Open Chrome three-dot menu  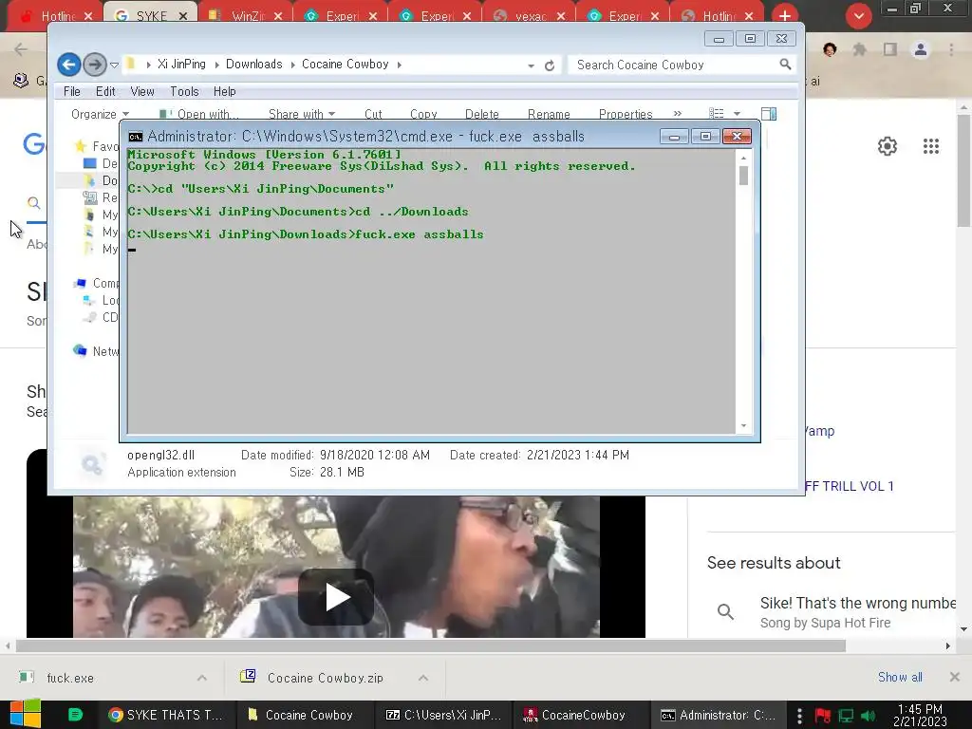[x=951, y=49]
